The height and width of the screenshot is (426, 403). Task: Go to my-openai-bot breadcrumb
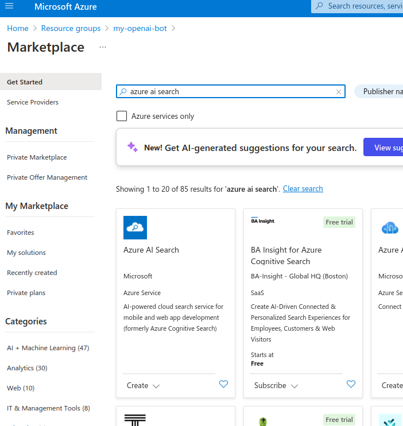pos(140,28)
